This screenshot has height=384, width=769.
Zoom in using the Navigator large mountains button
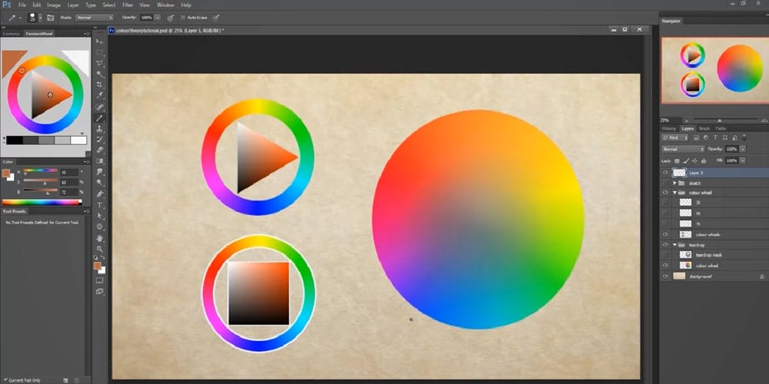763,120
